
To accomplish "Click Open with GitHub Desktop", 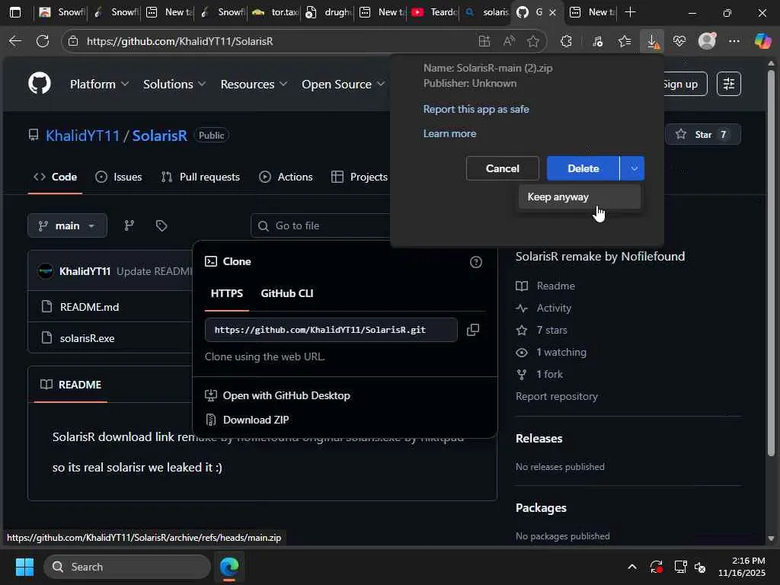I will click(x=277, y=395).
